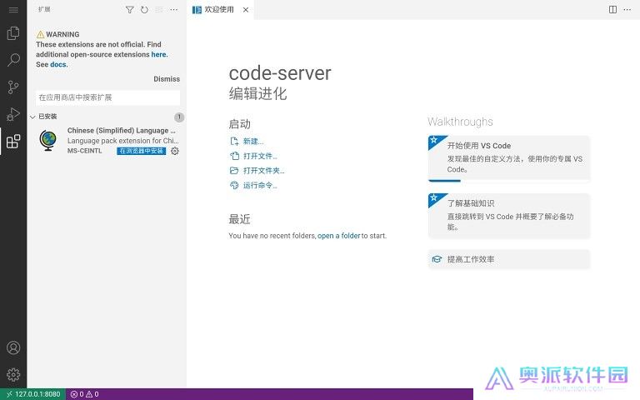Dismiss the extensions warning
640x400 pixels.
tap(167, 79)
